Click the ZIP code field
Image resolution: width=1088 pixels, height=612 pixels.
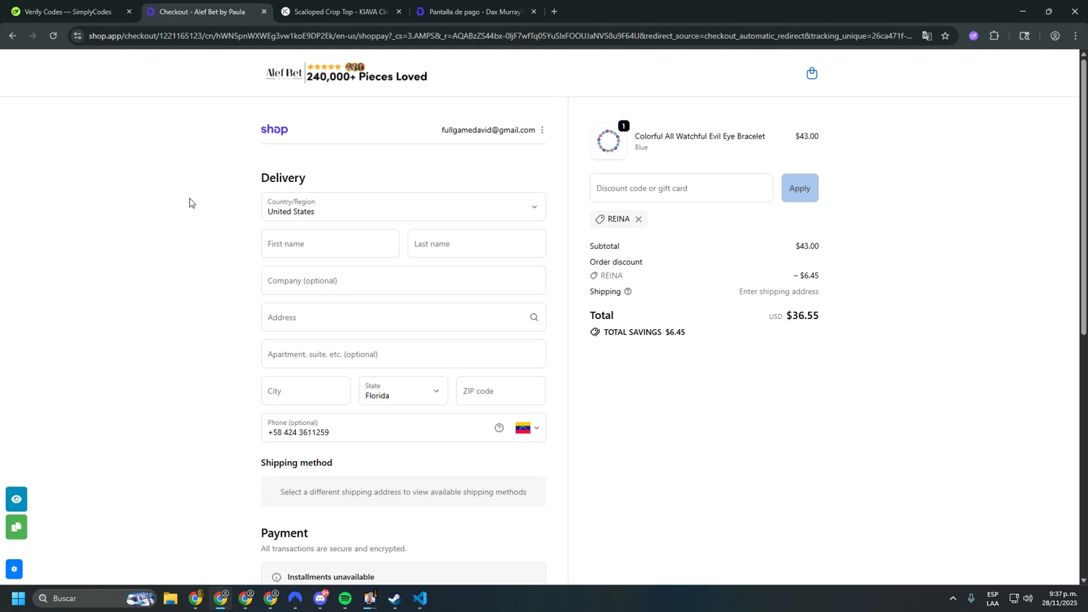coord(500,391)
